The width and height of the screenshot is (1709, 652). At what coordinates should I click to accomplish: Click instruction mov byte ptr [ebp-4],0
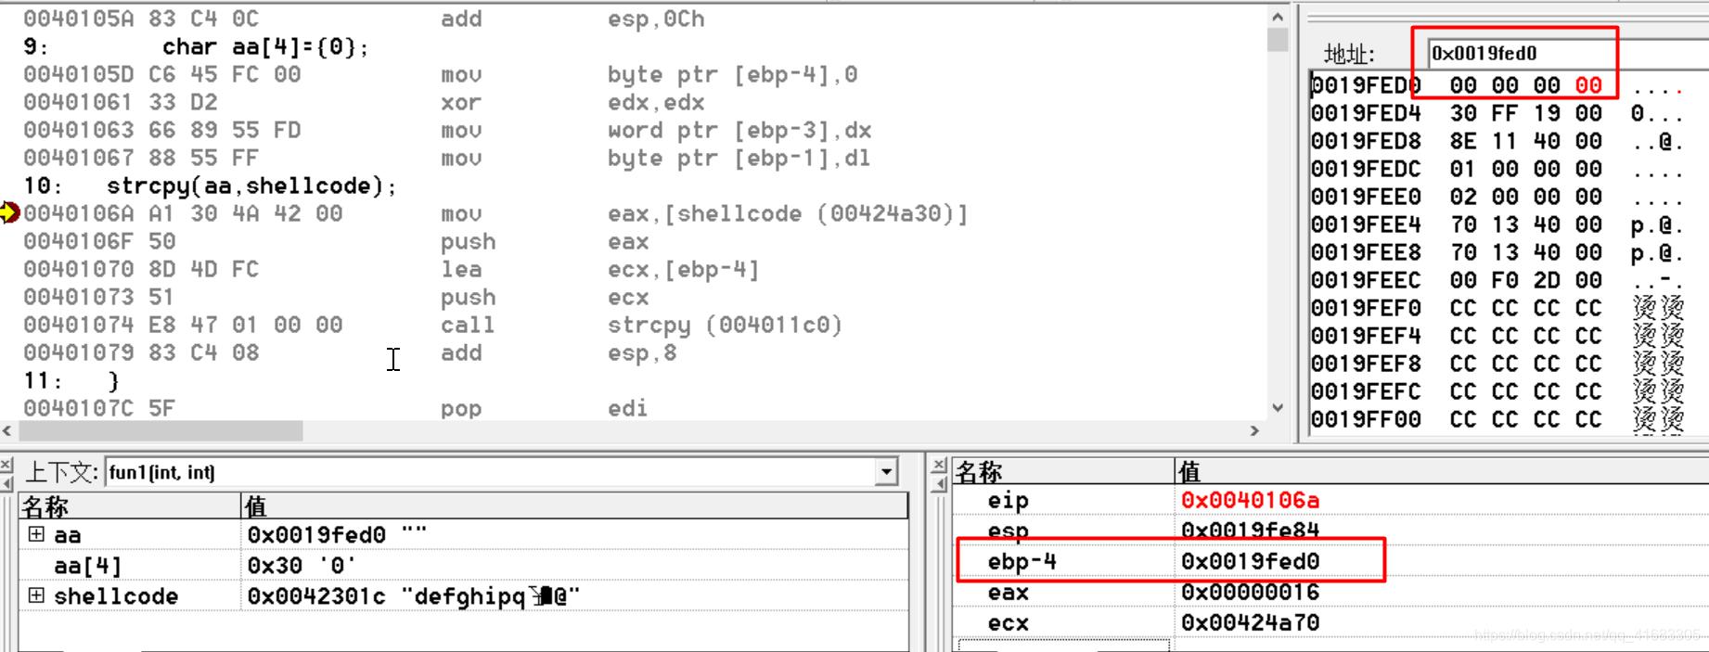click(x=440, y=74)
